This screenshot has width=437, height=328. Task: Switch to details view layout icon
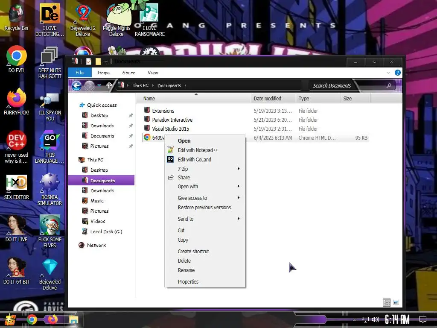click(x=387, y=302)
